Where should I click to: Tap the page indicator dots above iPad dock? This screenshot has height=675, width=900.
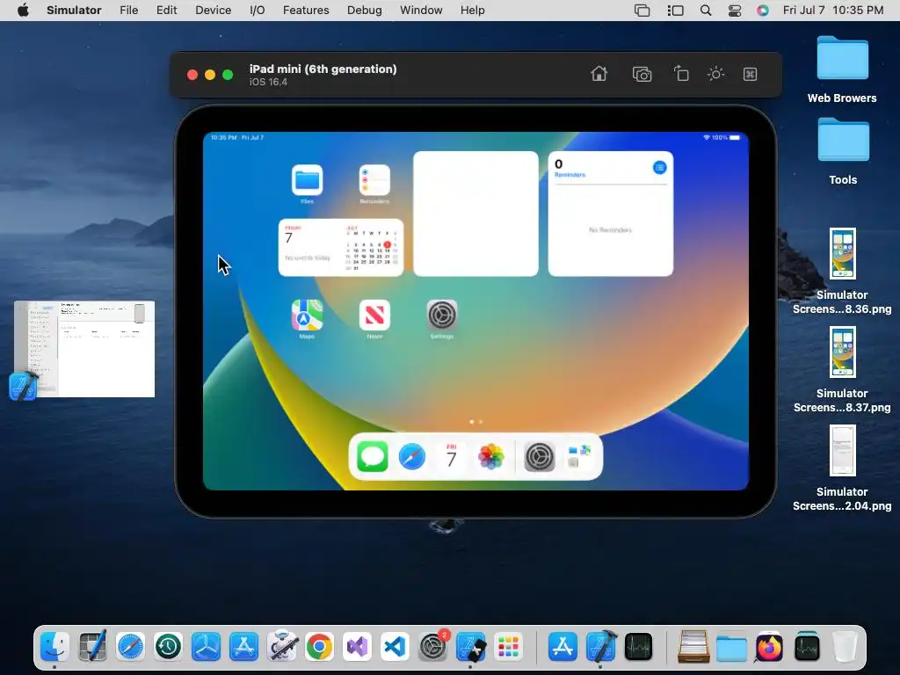pyautogui.click(x=475, y=422)
